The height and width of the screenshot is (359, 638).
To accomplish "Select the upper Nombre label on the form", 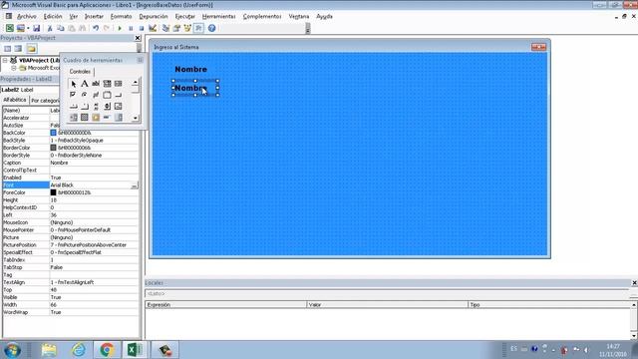I will pos(190,69).
